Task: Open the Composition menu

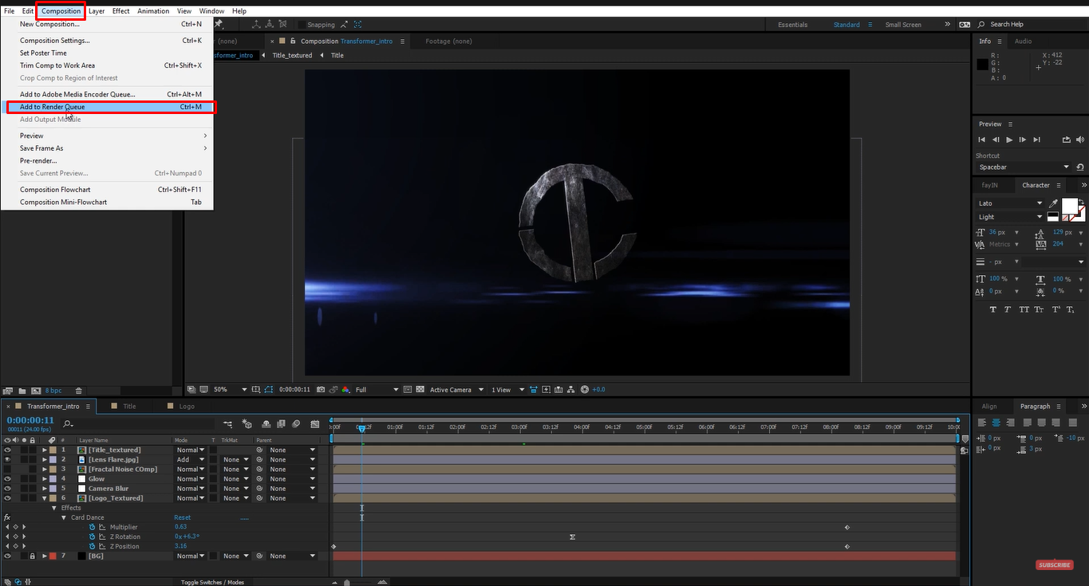Action: [x=61, y=10]
